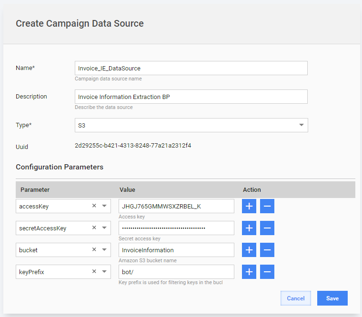Image resolution: width=362 pixels, height=317 pixels.
Task: Remove the bucket parameter row
Action: point(267,250)
